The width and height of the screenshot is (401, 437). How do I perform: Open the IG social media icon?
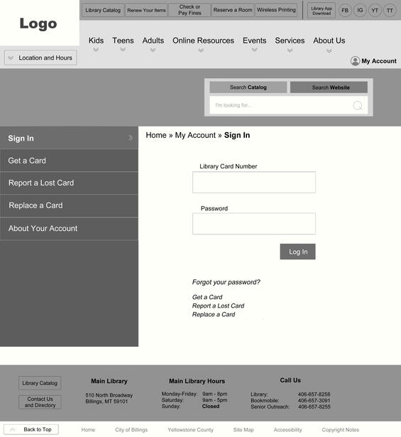[x=360, y=11]
